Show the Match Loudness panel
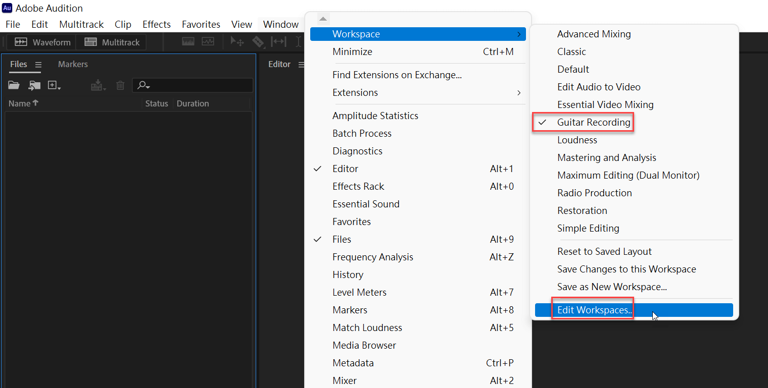The image size is (768, 388). click(x=418, y=328)
